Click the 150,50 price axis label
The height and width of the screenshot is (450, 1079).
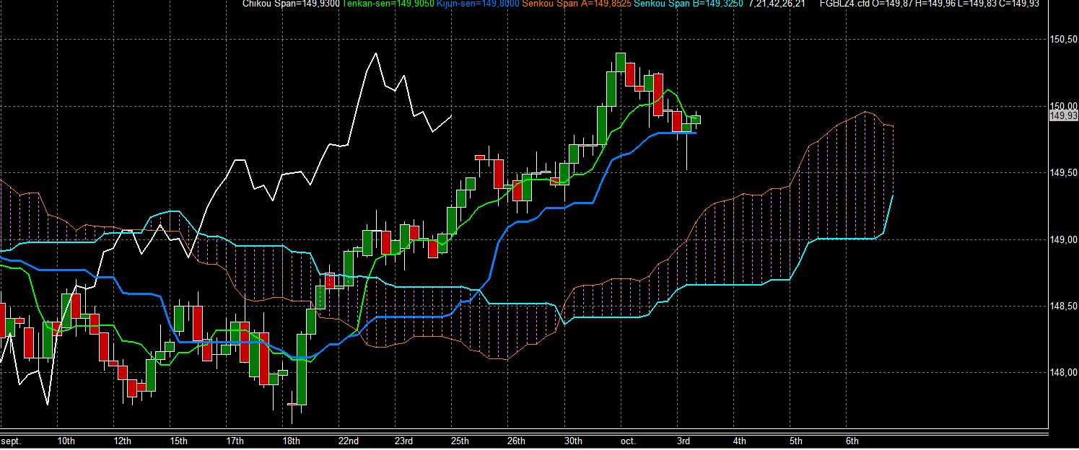point(1064,40)
